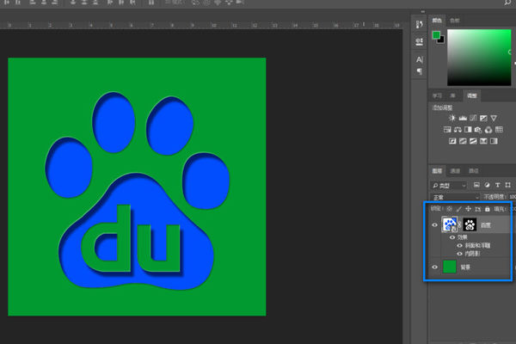This screenshot has height=344, width=516.
Task: Hide the 斜面和浮雕 bevel effect
Action: click(x=460, y=245)
